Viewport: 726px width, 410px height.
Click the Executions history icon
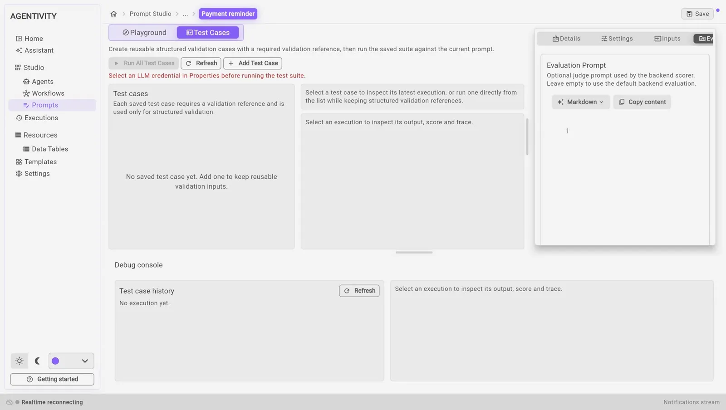(19, 118)
